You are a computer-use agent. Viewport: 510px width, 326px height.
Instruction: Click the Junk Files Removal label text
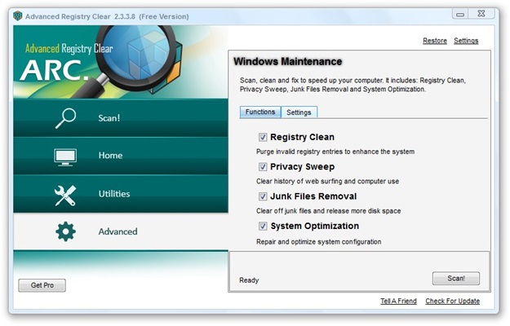click(x=313, y=196)
